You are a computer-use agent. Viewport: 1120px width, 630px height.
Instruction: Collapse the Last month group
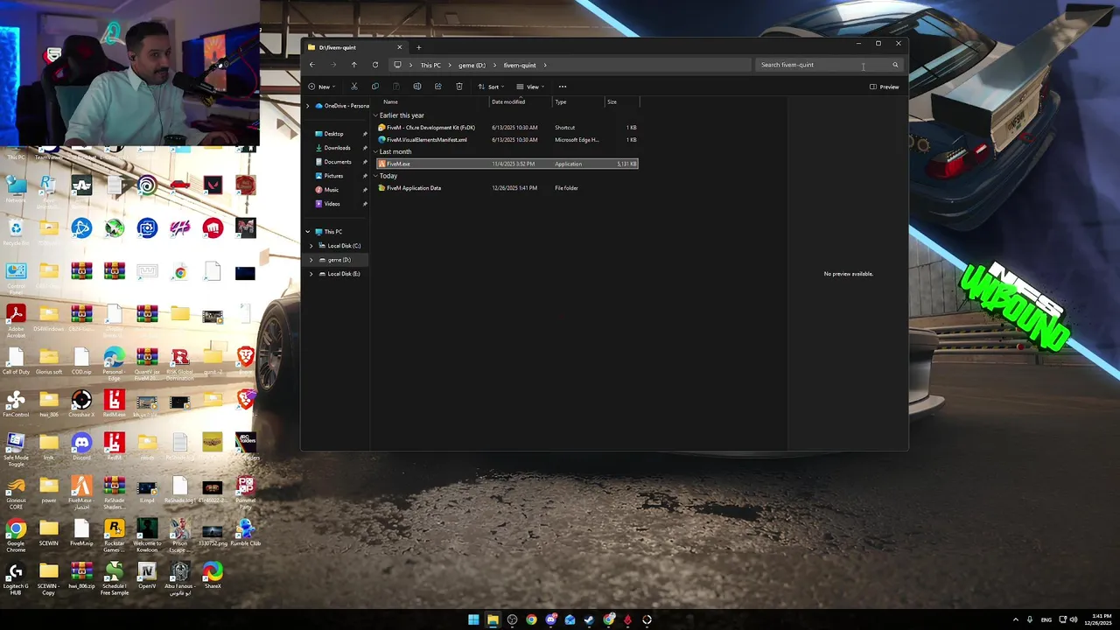click(375, 151)
